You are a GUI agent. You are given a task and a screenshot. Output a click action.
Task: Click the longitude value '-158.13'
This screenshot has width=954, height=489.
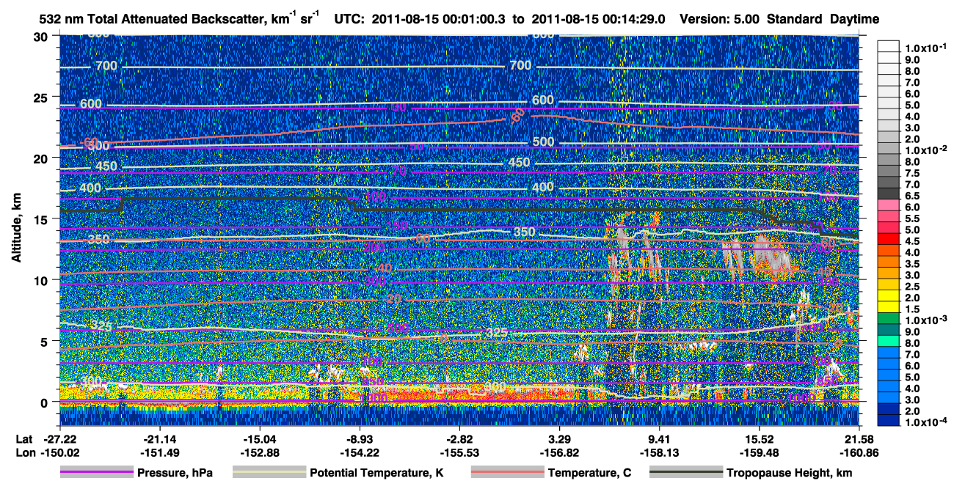click(x=659, y=452)
